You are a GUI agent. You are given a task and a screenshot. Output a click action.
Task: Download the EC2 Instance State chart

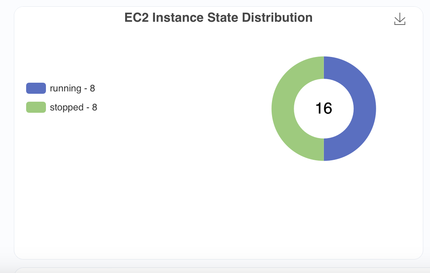tap(400, 19)
